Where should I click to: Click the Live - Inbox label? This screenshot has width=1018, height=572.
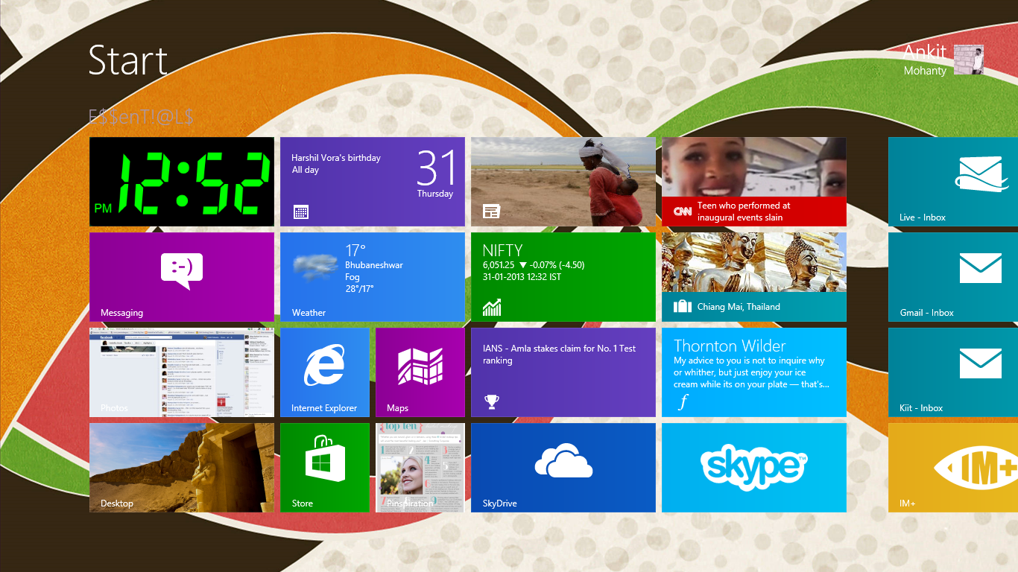[923, 217]
